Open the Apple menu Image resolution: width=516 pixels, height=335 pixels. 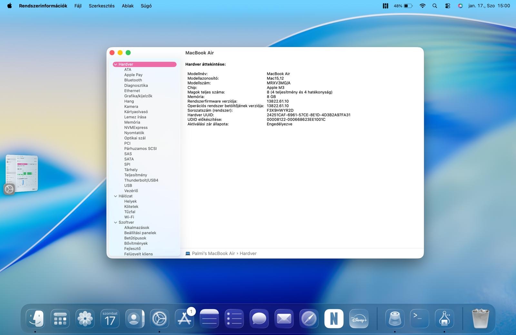click(9, 6)
